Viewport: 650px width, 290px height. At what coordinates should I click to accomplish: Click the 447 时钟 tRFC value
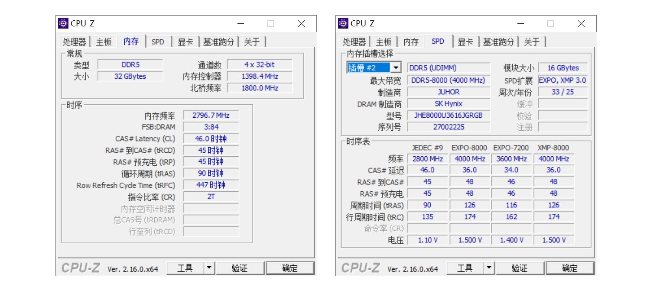click(x=211, y=185)
